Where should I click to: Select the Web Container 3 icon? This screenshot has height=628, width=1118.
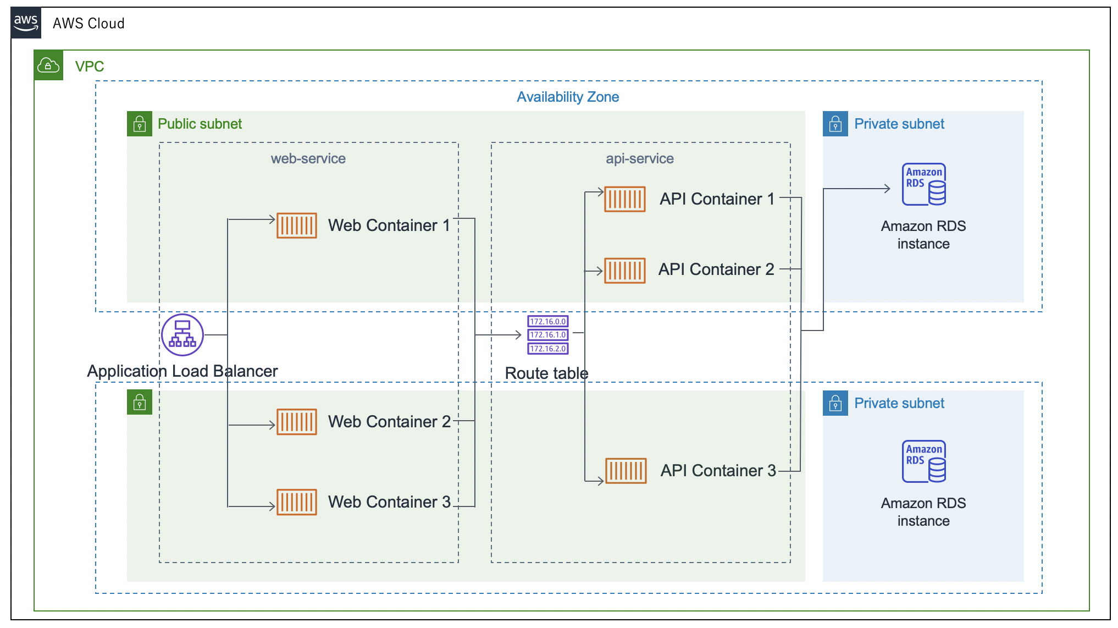coord(297,502)
